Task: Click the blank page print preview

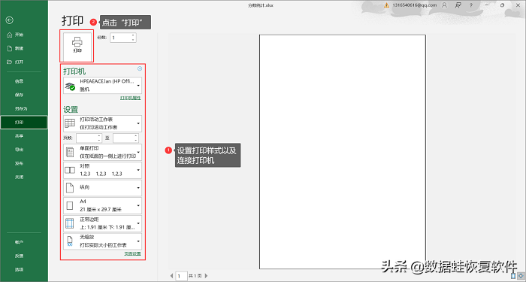Action: click(x=343, y=152)
